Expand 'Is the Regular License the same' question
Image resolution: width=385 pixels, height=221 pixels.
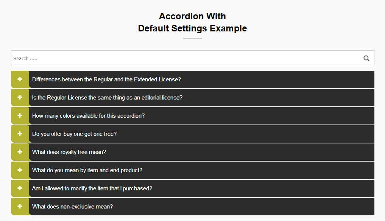pyautogui.click(x=107, y=98)
